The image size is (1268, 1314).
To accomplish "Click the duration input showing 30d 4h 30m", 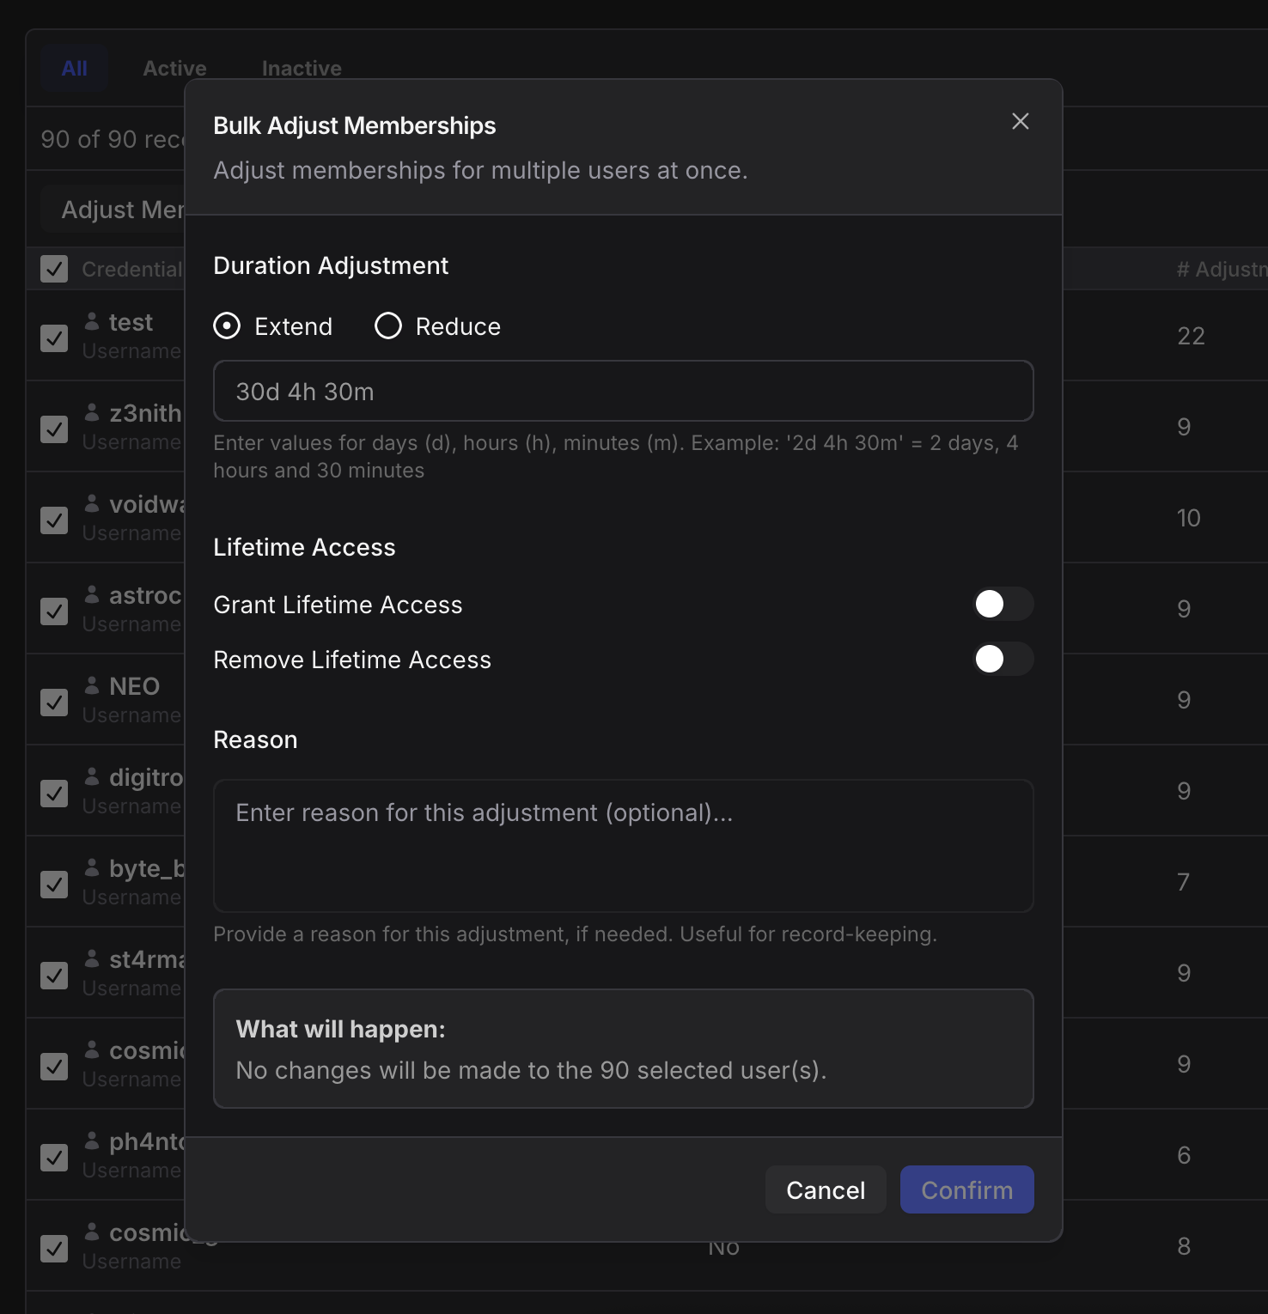I will pyautogui.click(x=623, y=391).
